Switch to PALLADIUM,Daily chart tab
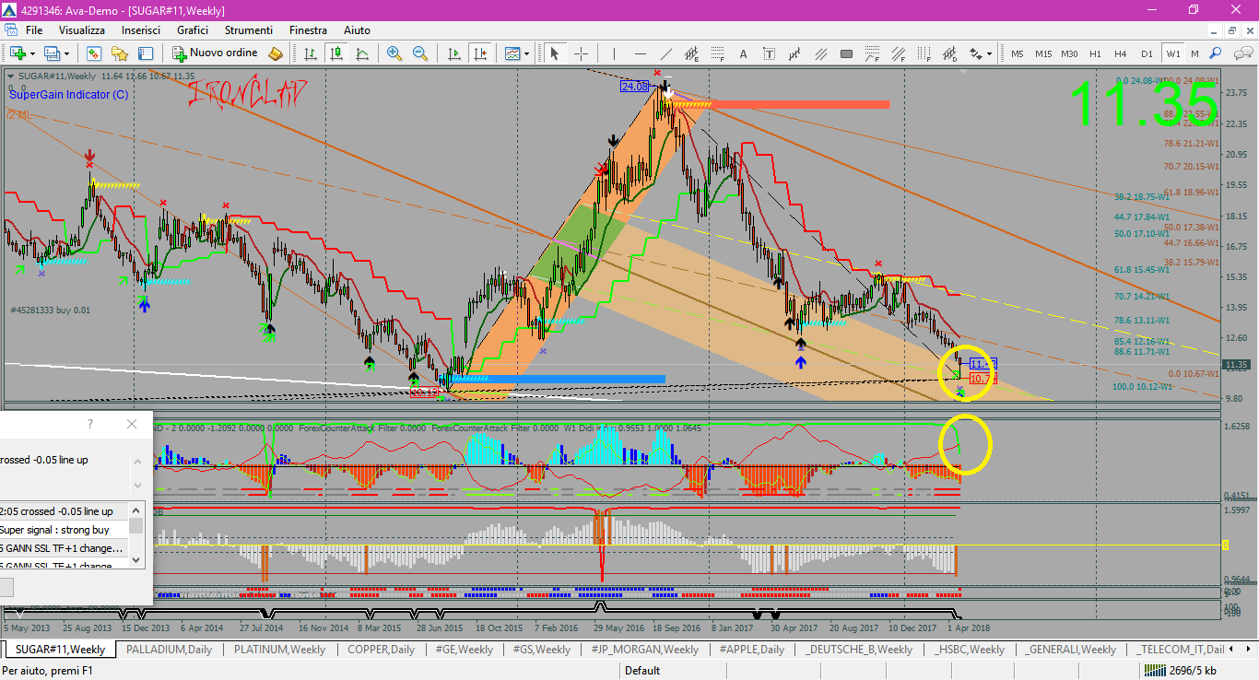 [170, 650]
